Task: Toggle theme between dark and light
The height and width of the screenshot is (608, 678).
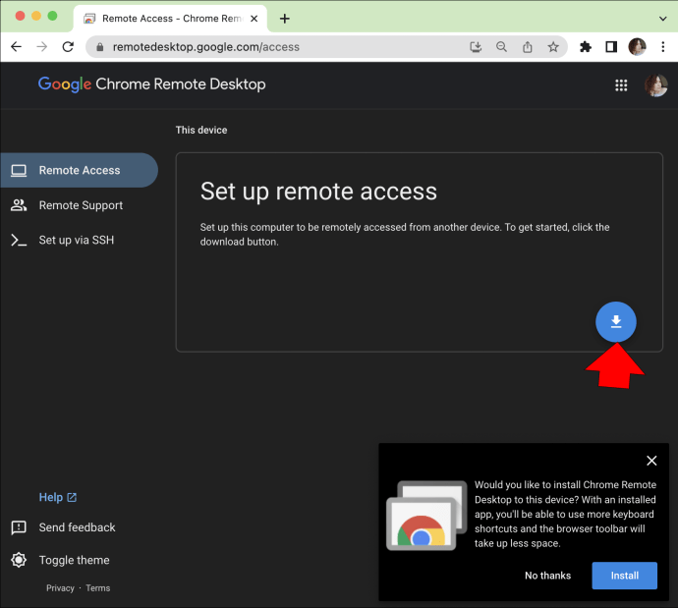Action: pos(60,560)
